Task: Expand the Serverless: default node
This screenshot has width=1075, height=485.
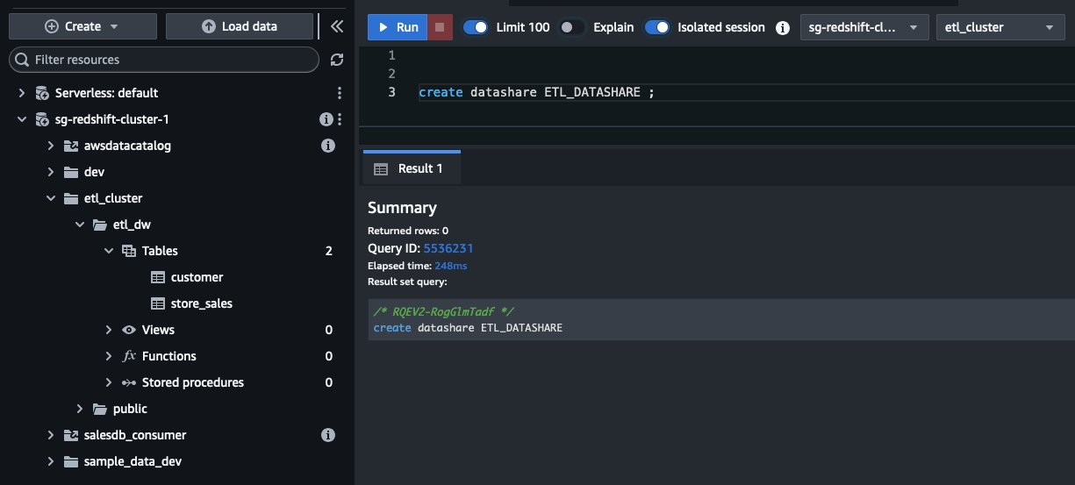Action: 22,93
